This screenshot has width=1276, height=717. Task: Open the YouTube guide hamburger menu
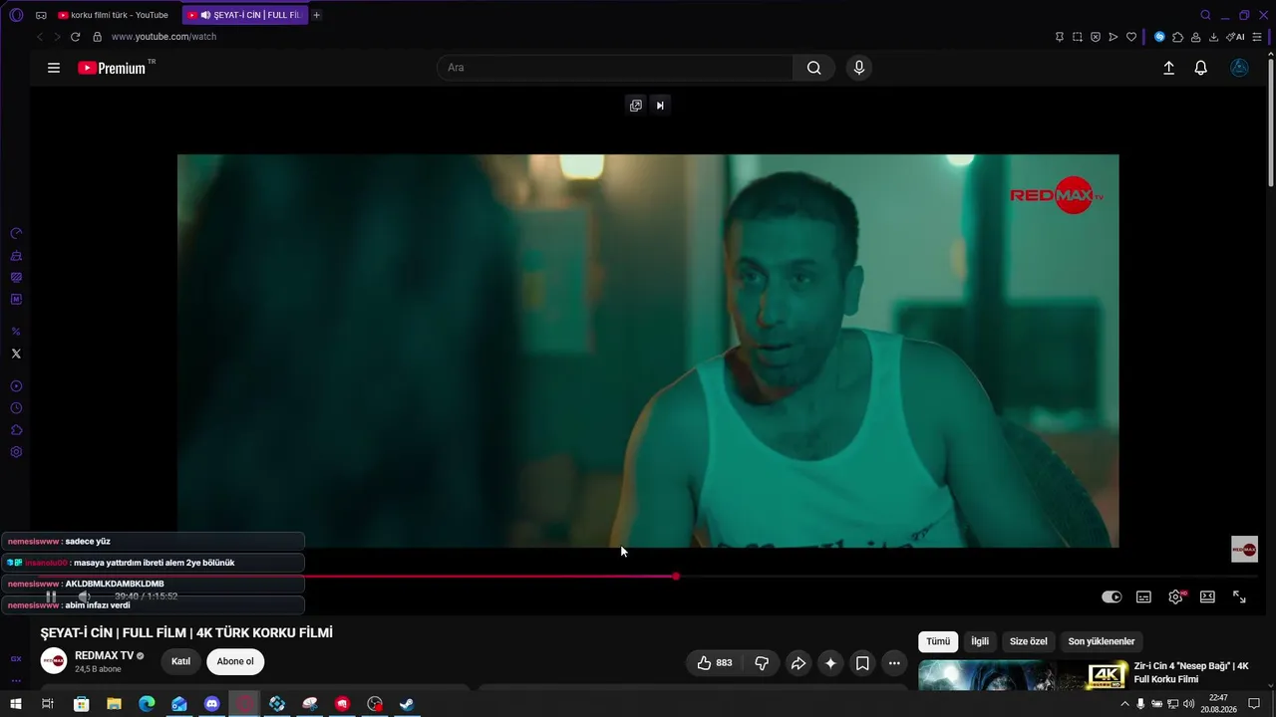(x=54, y=68)
